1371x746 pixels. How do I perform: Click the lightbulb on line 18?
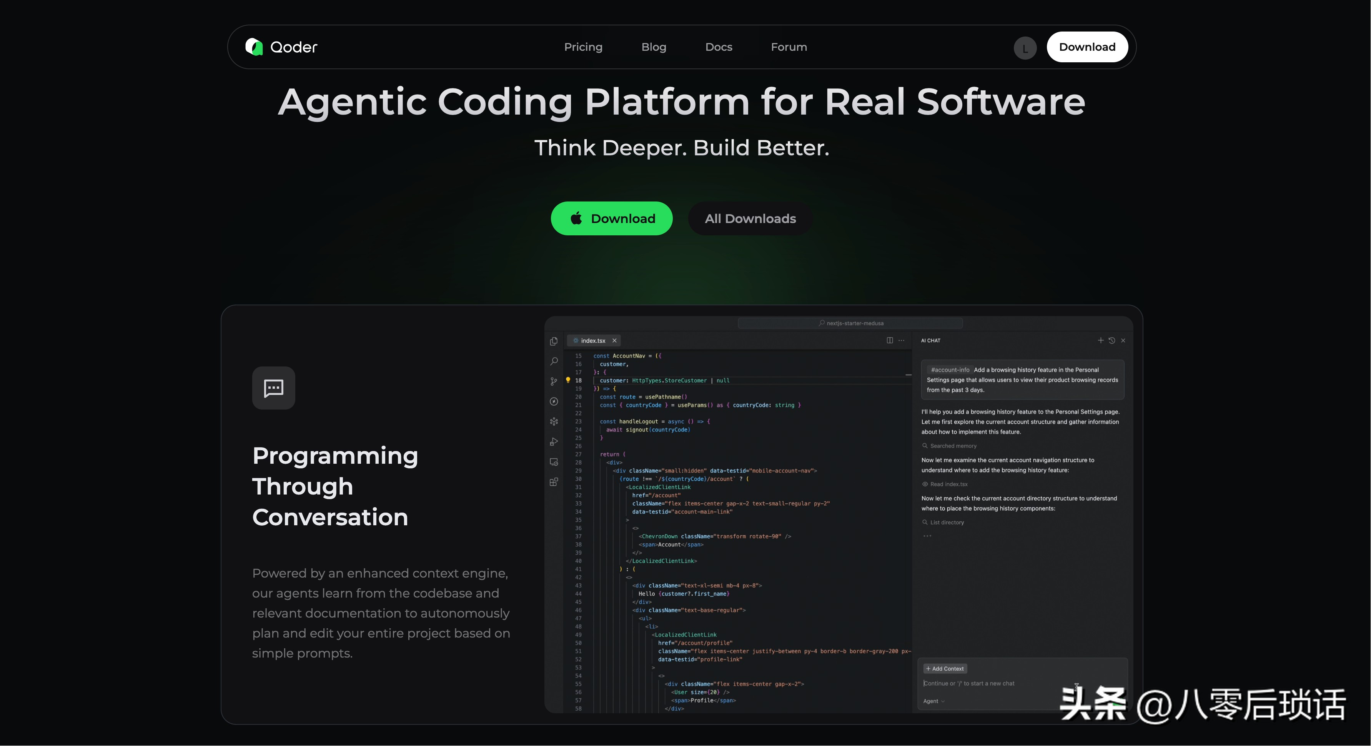tap(568, 380)
